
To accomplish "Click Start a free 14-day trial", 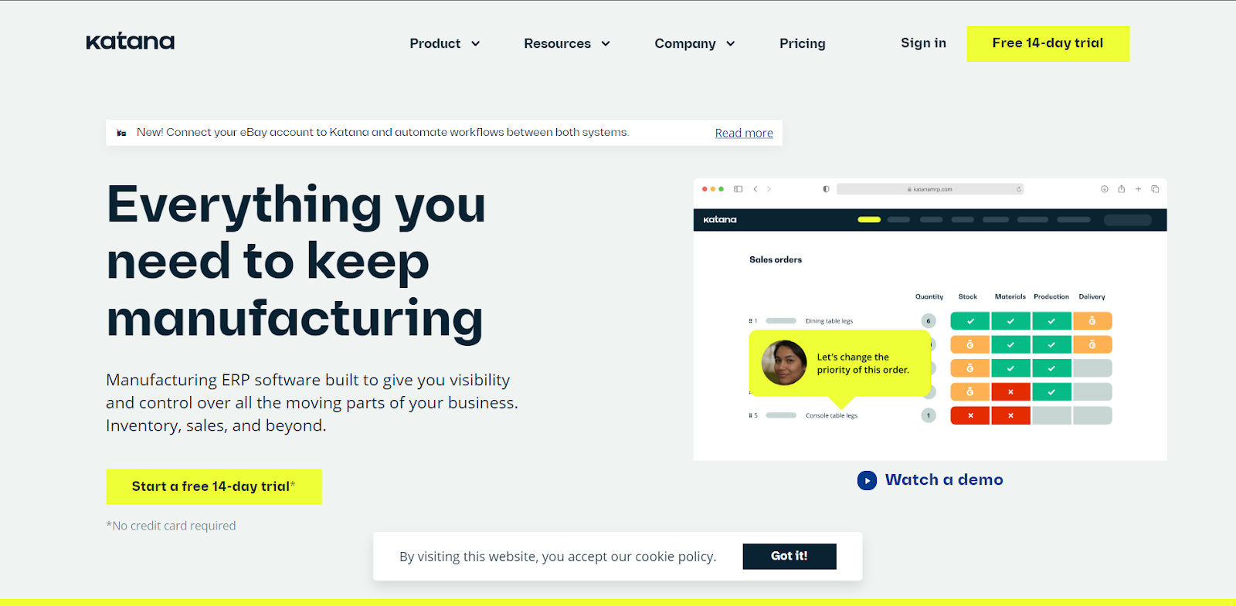I will pyautogui.click(x=214, y=486).
